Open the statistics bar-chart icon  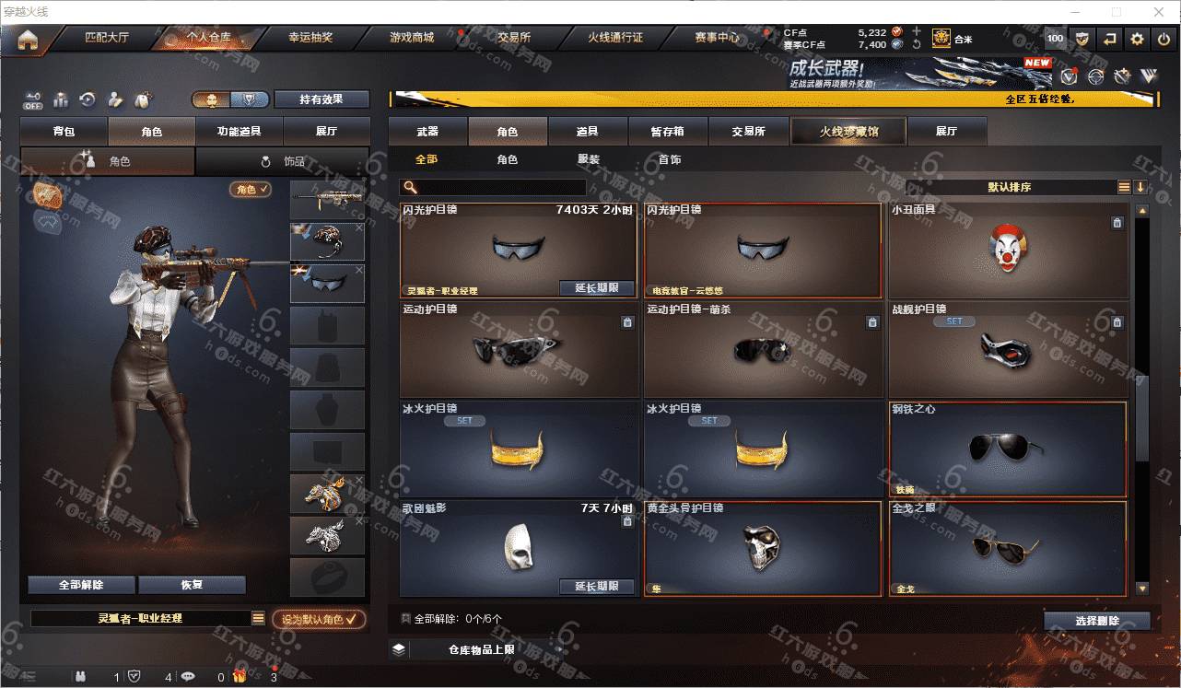click(61, 99)
